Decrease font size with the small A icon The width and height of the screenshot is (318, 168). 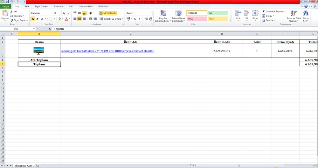pyautogui.click(x=68, y=13)
